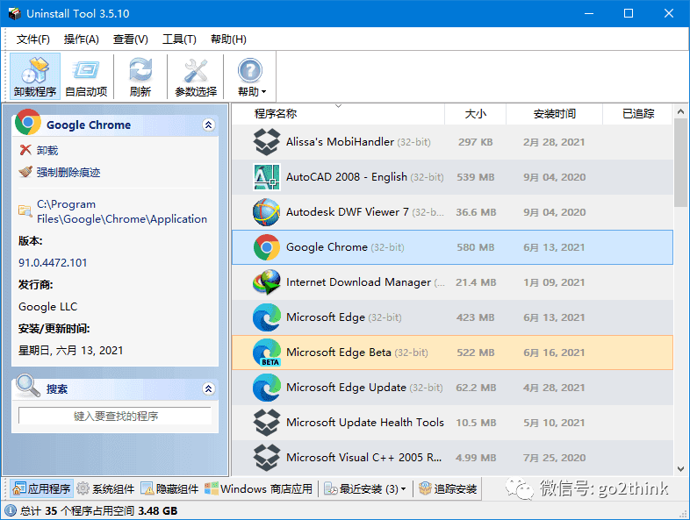Open the 操作(A) menu
Image resolution: width=690 pixels, height=520 pixels.
[x=81, y=39]
